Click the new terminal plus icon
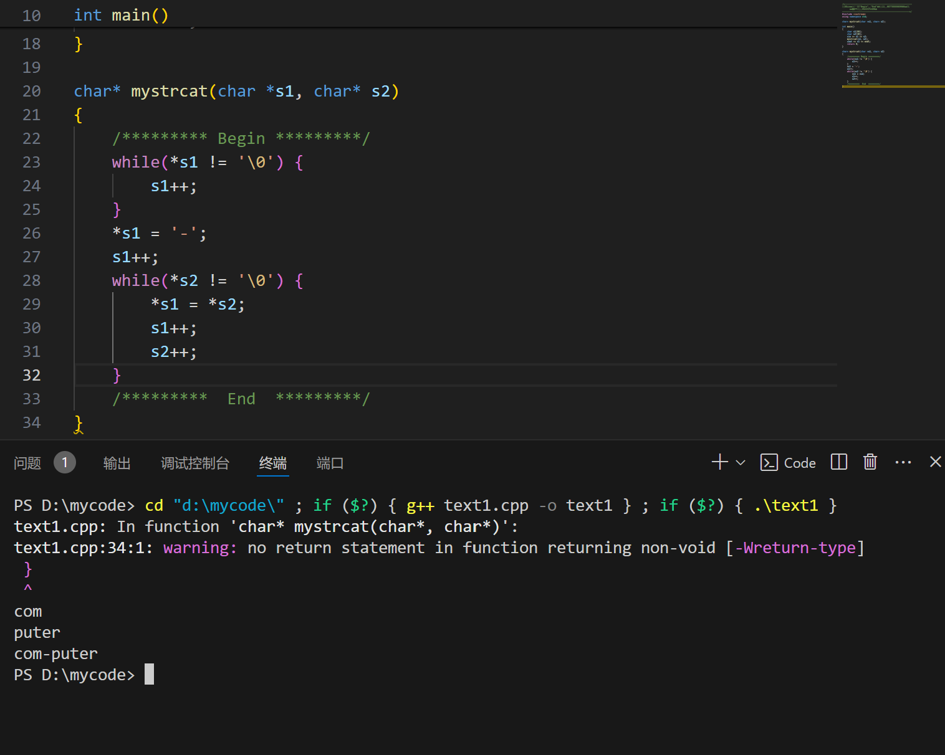This screenshot has width=945, height=755. pyautogui.click(x=720, y=462)
